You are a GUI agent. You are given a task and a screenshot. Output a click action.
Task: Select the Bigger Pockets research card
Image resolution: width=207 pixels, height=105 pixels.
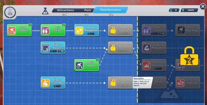tap(53, 47)
